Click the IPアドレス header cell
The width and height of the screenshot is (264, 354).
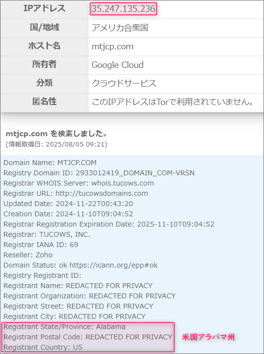(44, 9)
